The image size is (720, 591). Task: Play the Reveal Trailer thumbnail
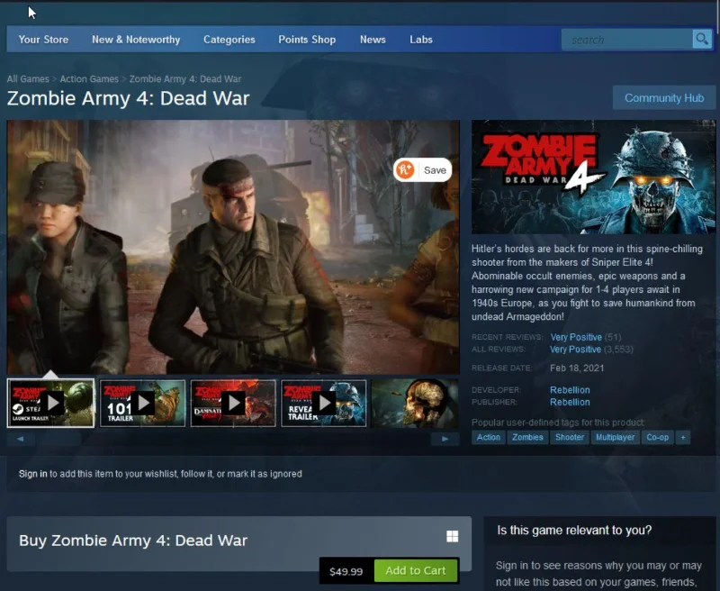click(x=324, y=403)
